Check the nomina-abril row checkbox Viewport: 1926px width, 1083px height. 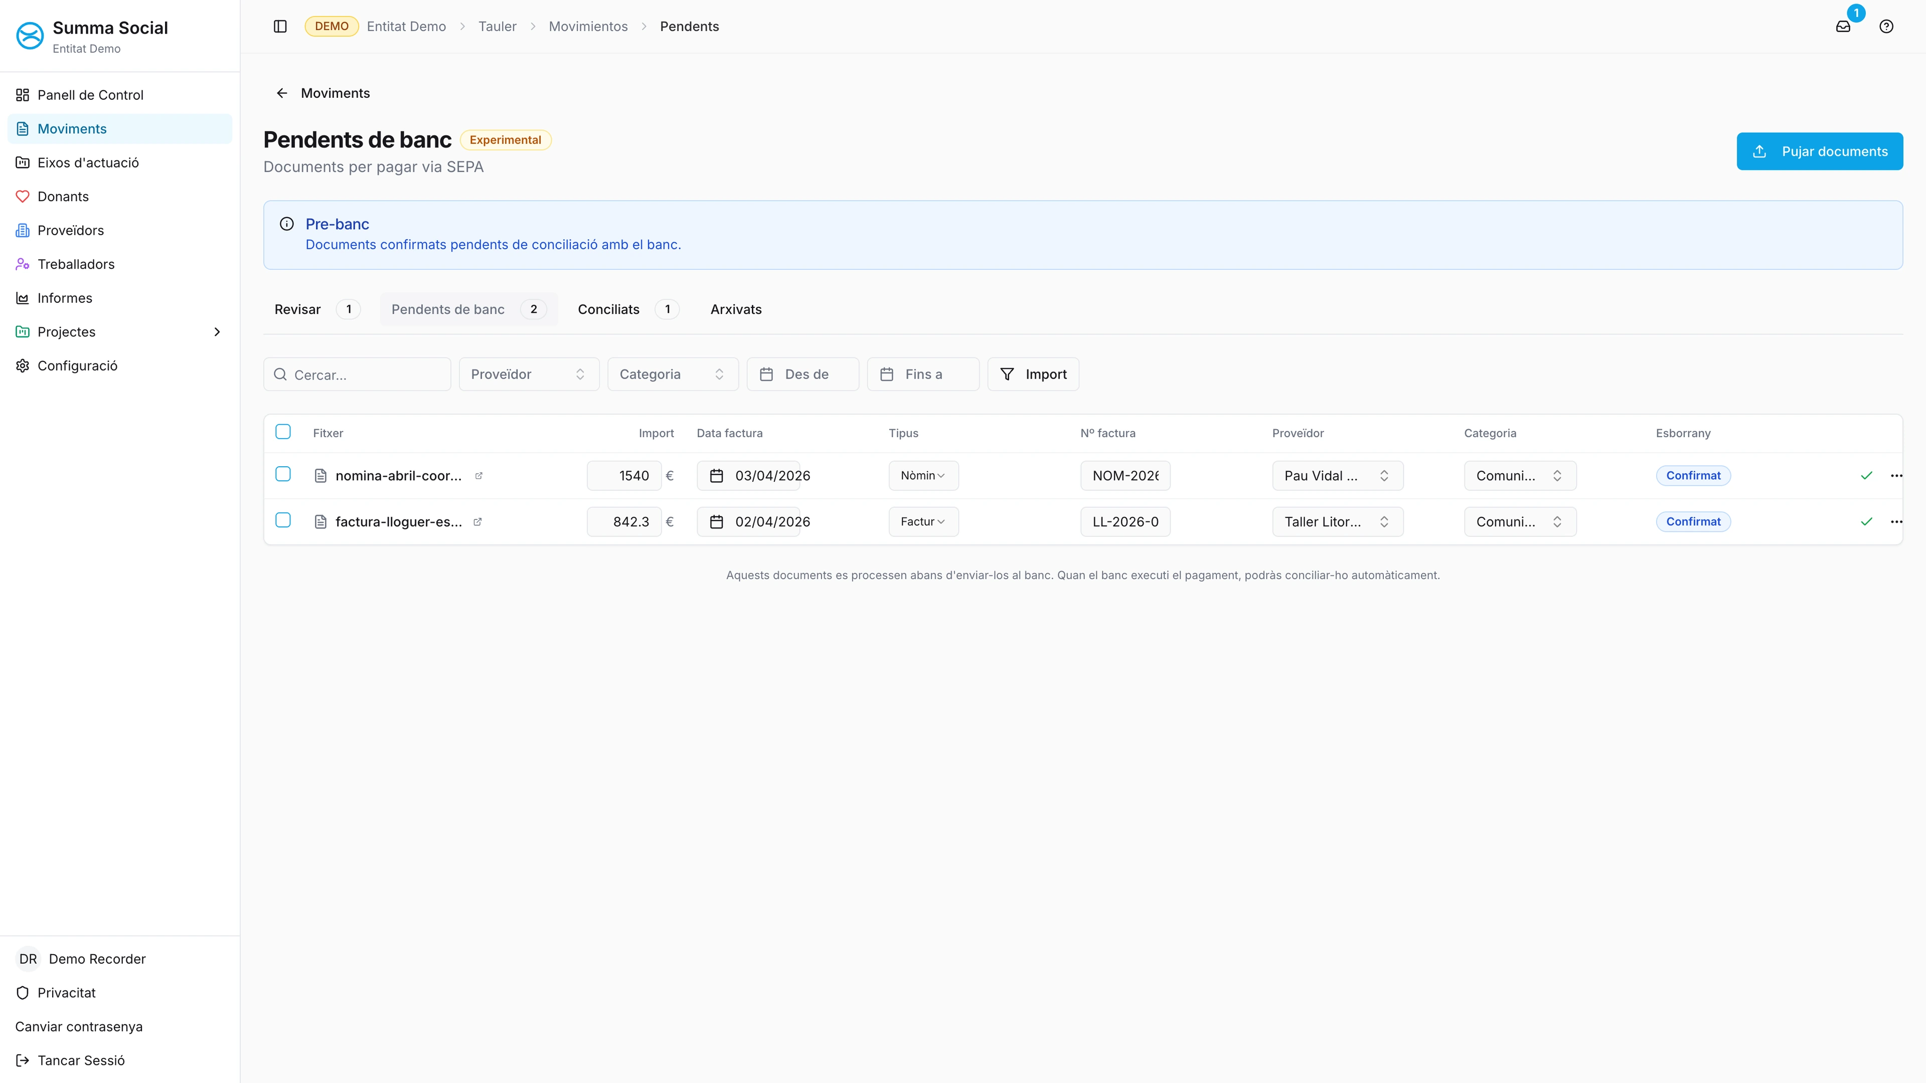(x=282, y=475)
